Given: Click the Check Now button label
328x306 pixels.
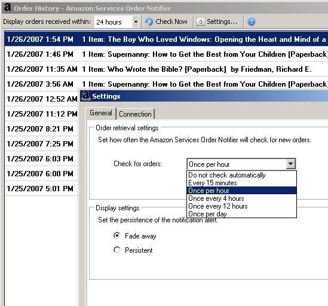Looking at the screenshot, I should coord(171,22).
